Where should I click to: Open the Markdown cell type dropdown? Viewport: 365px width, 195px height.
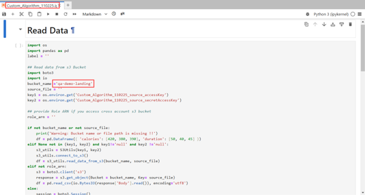point(95,14)
